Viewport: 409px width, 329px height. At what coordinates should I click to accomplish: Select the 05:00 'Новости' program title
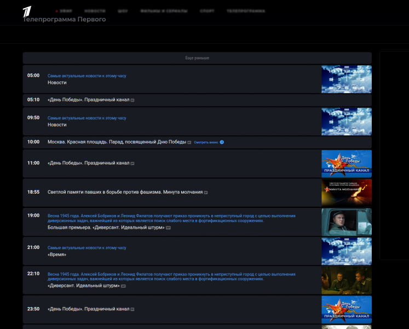(57, 83)
